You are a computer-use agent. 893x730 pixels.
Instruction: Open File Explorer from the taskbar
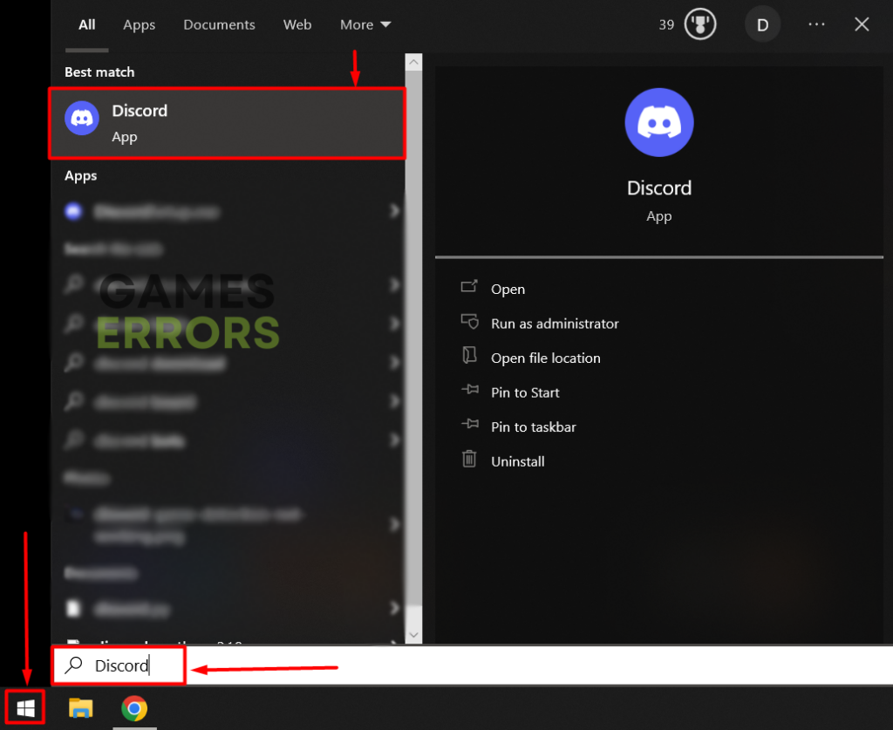(x=81, y=708)
